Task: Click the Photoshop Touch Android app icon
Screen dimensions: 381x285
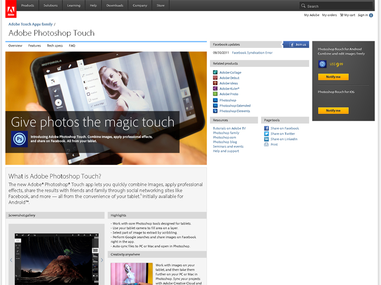Action: tap(322, 64)
